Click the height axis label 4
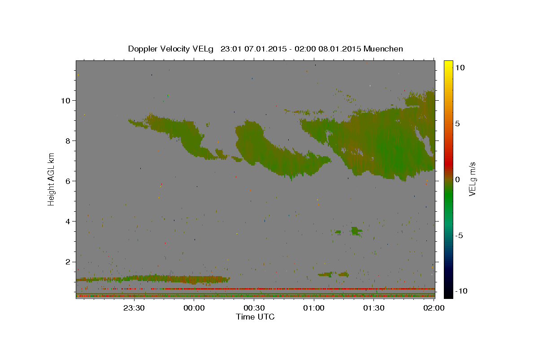This screenshot has height=358, width=538. click(68, 221)
